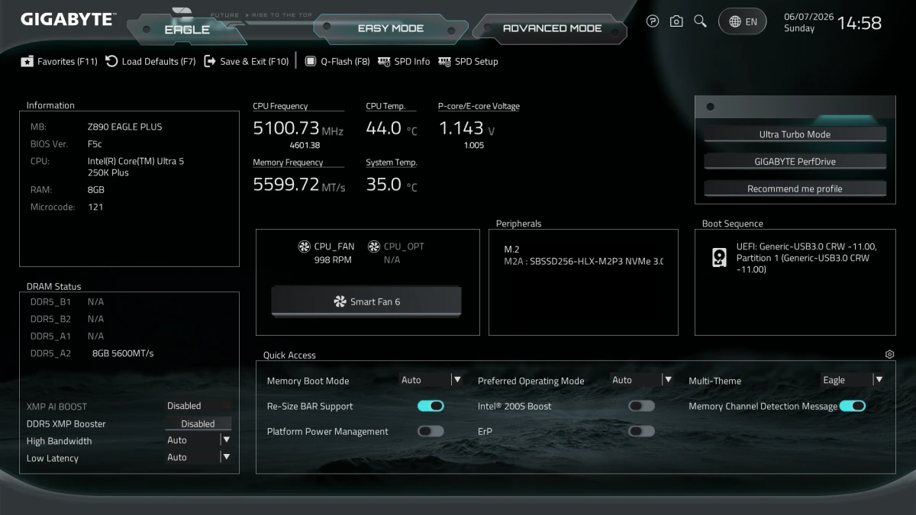Click the CPU_FAN fan icon
This screenshot has width=916, height=515.
(304, 246)
